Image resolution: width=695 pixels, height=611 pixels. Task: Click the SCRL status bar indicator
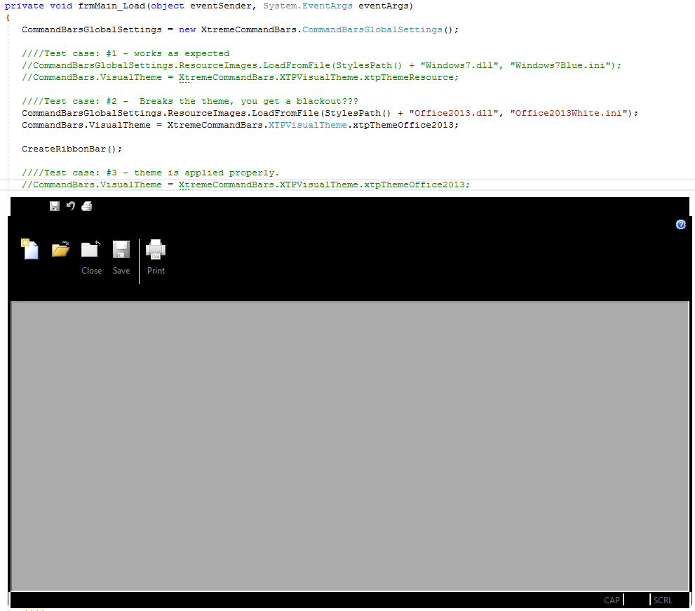pos(663,600)
